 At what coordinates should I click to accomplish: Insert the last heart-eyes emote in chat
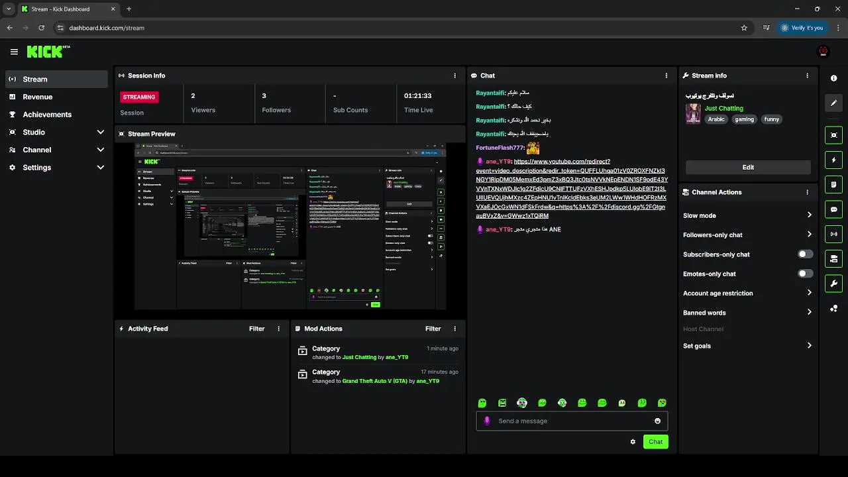pos(662,403)
